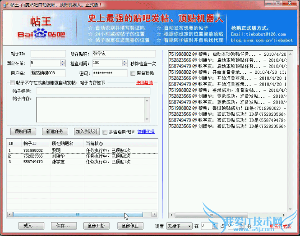Click the 全部停止 button
Viewport: 300px width, 236px height.
(130, 226)
